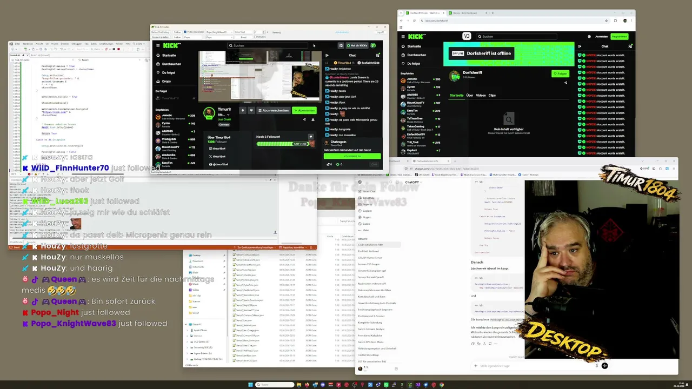
Task: Click 'Ich stimme zu' chat rules button
Action: coord(352,156)
